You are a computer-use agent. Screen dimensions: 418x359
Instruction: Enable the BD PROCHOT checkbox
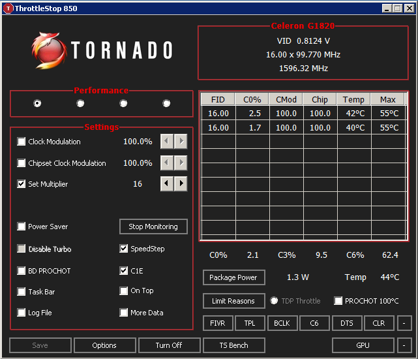21,271
